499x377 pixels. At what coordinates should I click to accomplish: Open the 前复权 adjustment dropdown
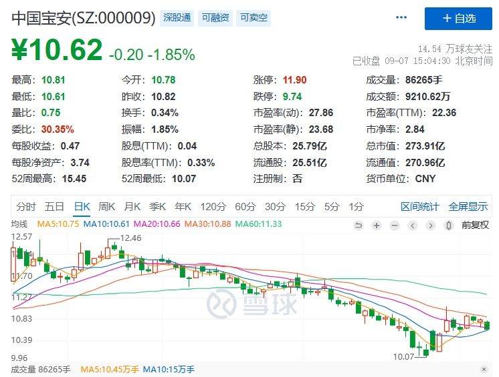[475, 226]
